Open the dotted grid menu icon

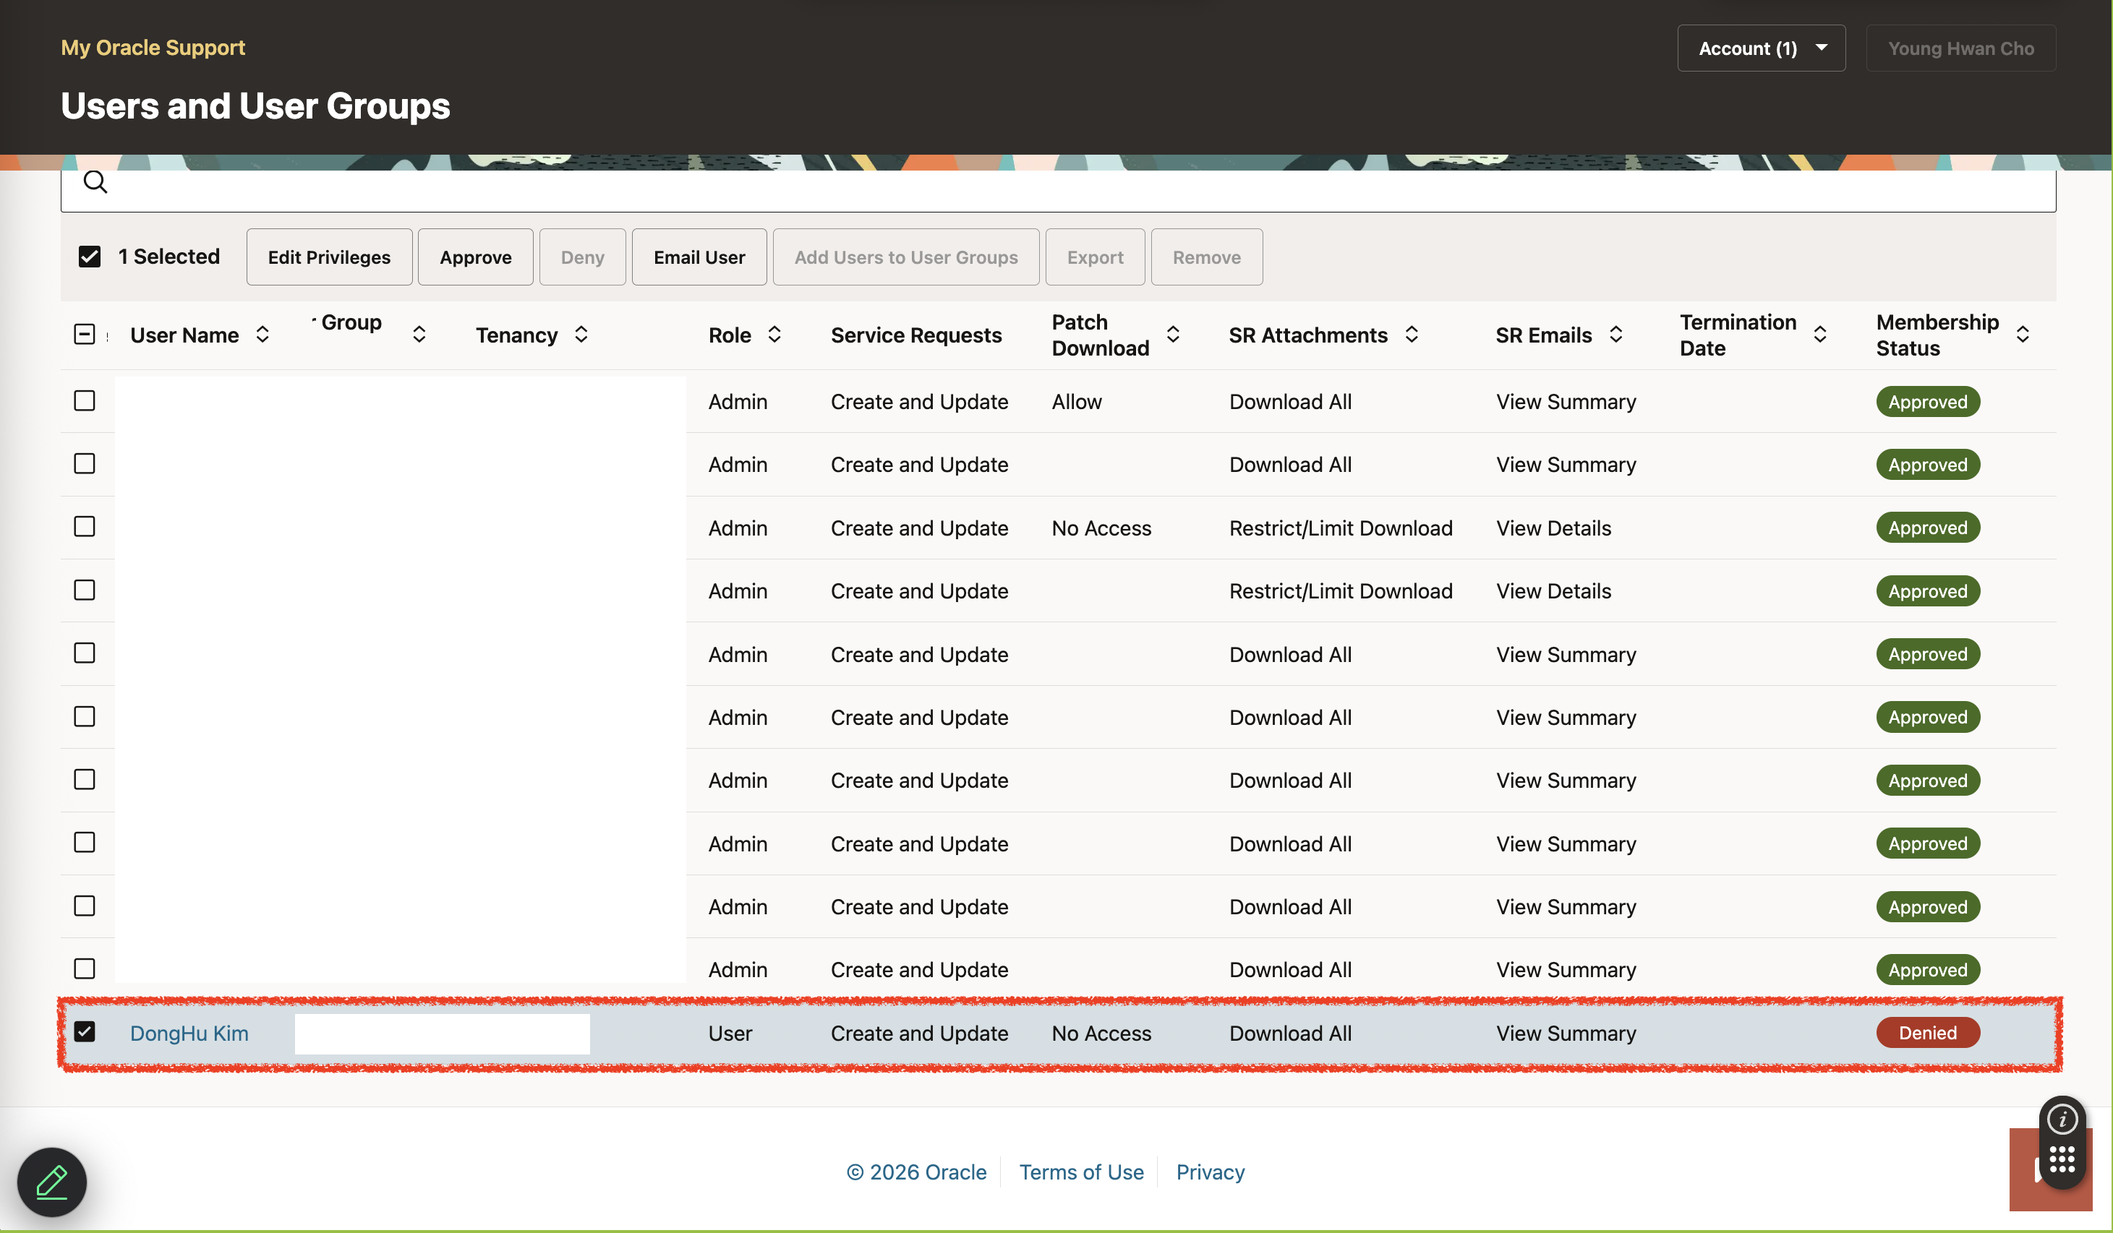[2062, 1160]
